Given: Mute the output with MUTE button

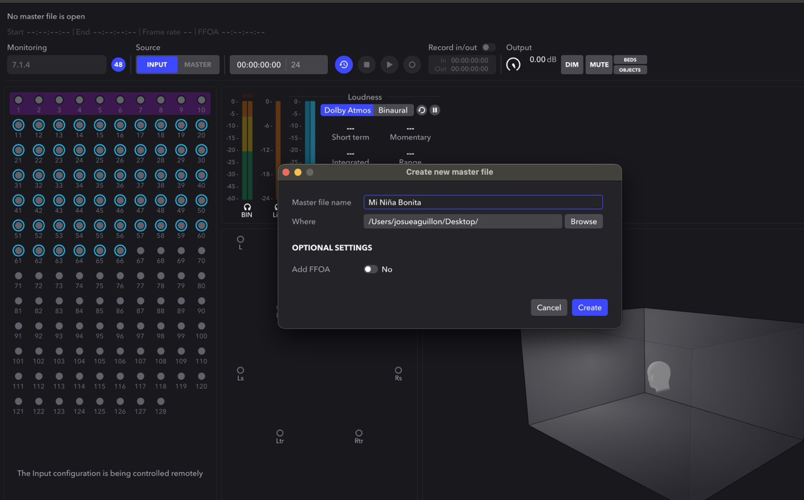Looking at the screenshot, I should click(x=599, y=65).
